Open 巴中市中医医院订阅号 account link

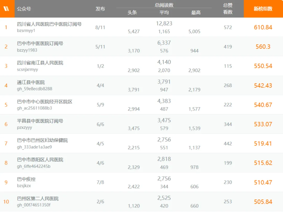[40, 44]
